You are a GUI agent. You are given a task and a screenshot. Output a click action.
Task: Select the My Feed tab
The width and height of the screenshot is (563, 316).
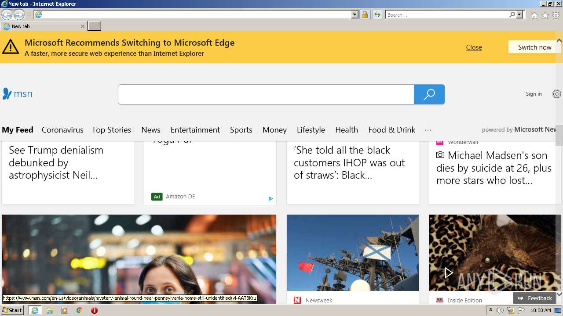pyautogui.click(x=18, y=130)
